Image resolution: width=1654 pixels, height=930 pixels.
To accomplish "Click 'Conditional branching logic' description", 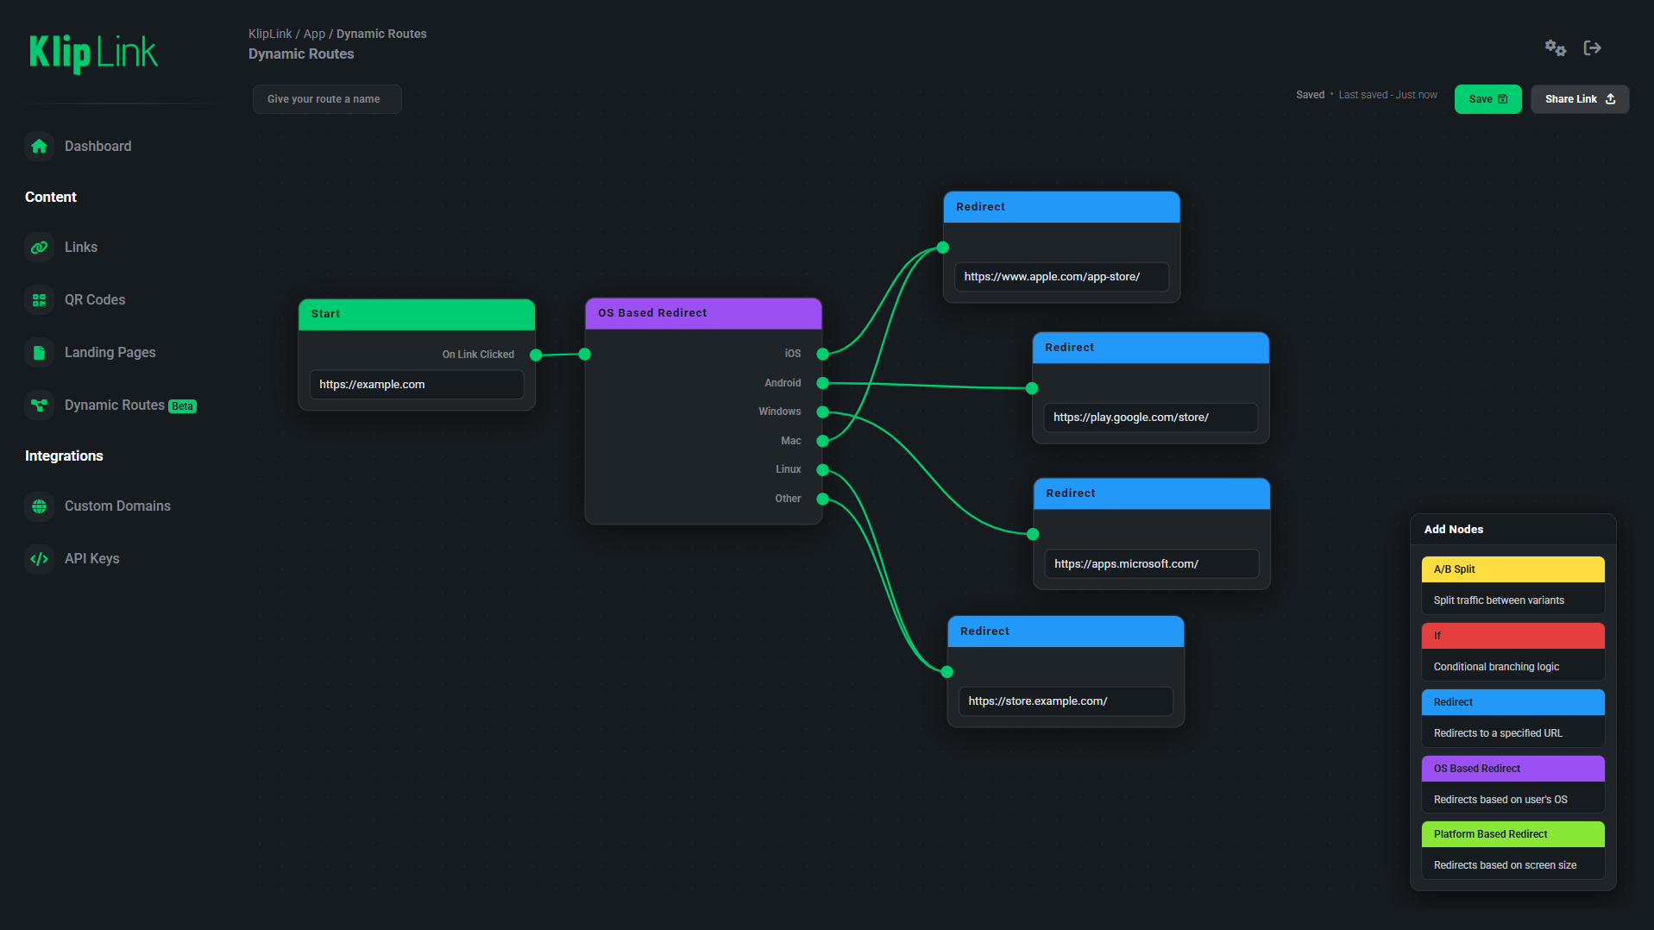I will click(1496, 667).
